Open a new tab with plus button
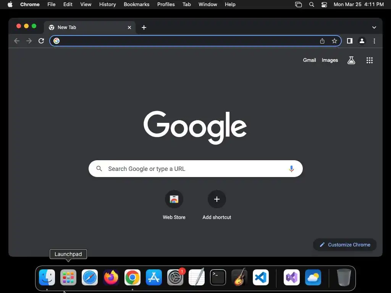The image size is (391, 293). (x=144, y=27)
